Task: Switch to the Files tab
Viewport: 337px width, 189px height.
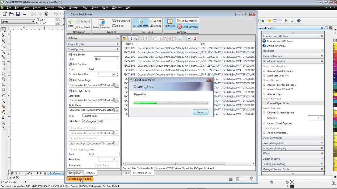Action: pyautogui.click(x=126, y=173)
